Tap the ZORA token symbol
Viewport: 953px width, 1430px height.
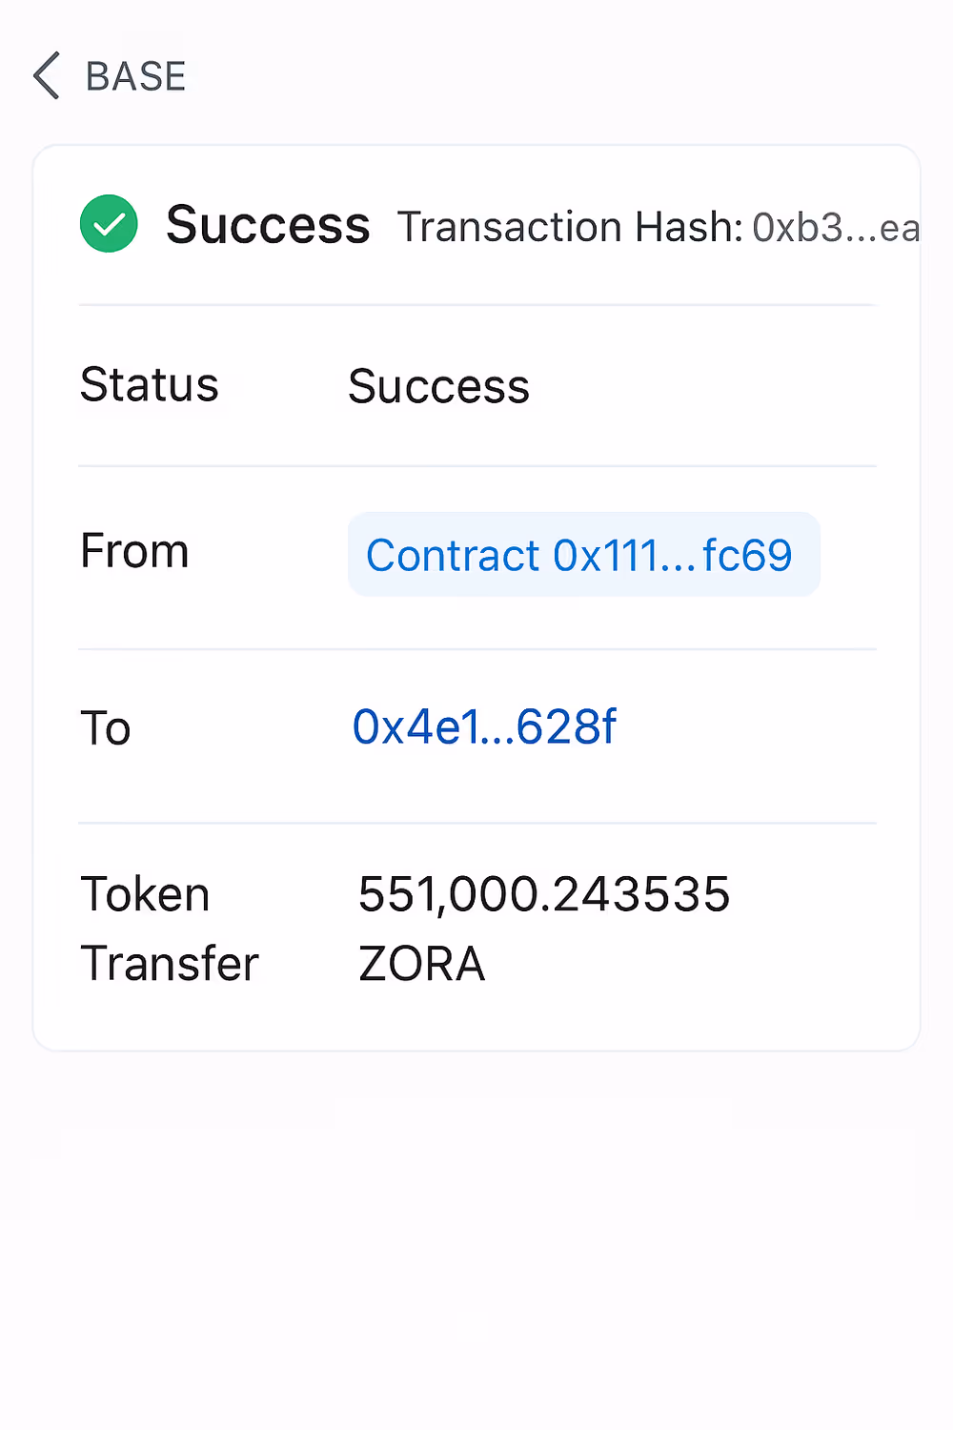point(421,964)
